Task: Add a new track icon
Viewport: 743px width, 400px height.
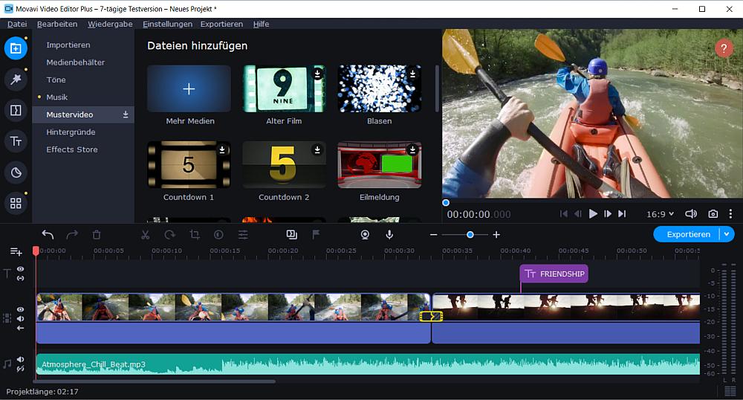Action: [x=16, y=251]
